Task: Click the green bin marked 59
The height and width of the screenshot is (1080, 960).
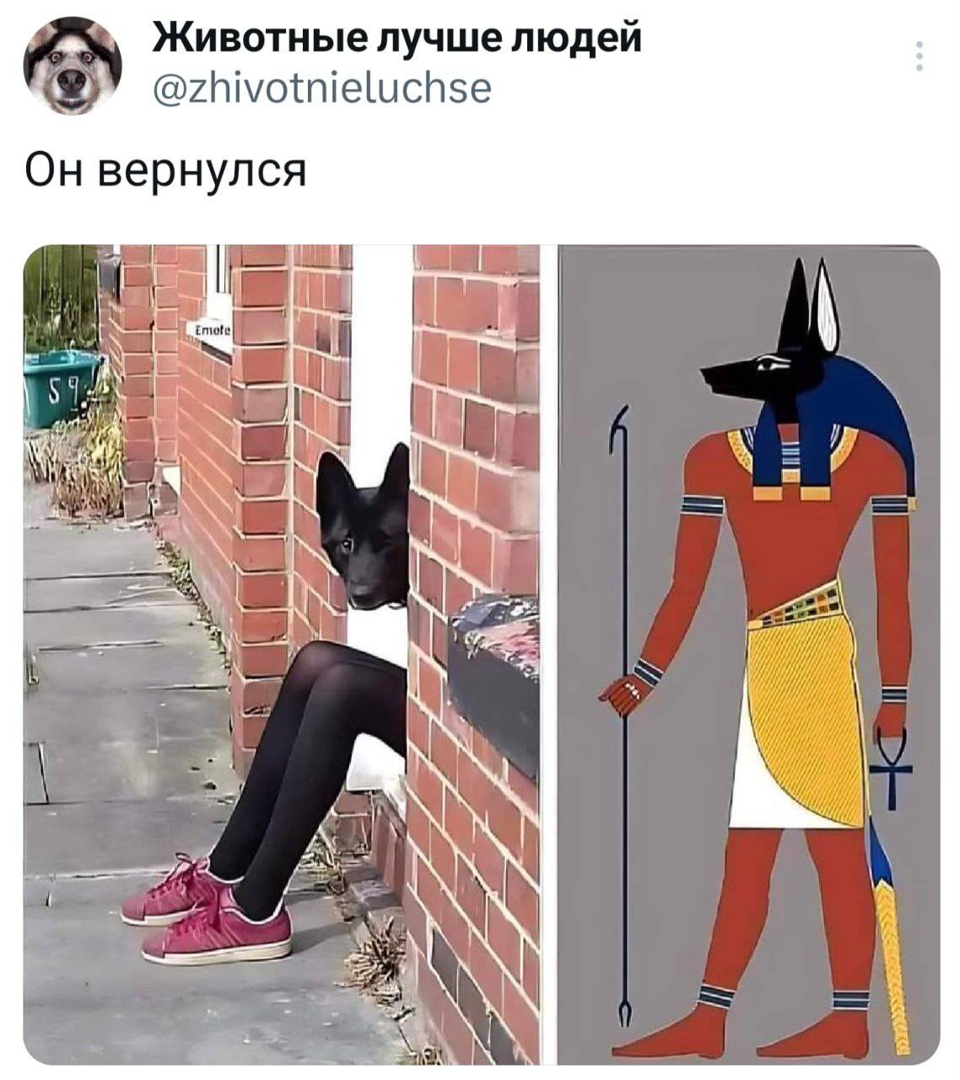Action: click(x=59, y=389)
